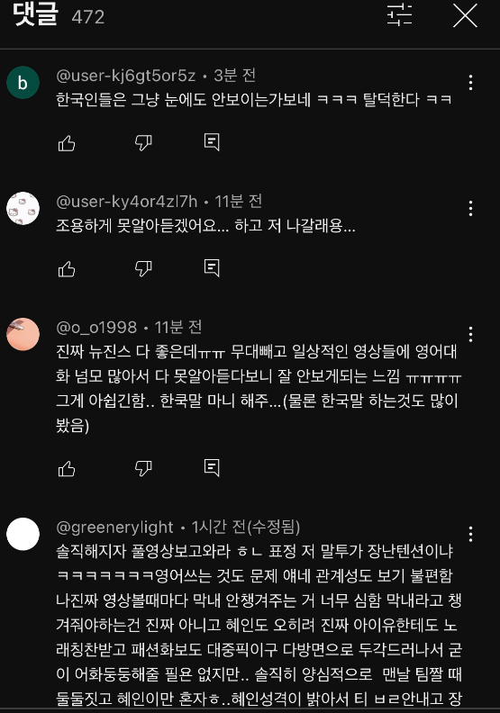Viewport: 500px width, 713px height.
Task: Open options menu for @user-kj6gt5or5z comment
Action: point(470,83)
